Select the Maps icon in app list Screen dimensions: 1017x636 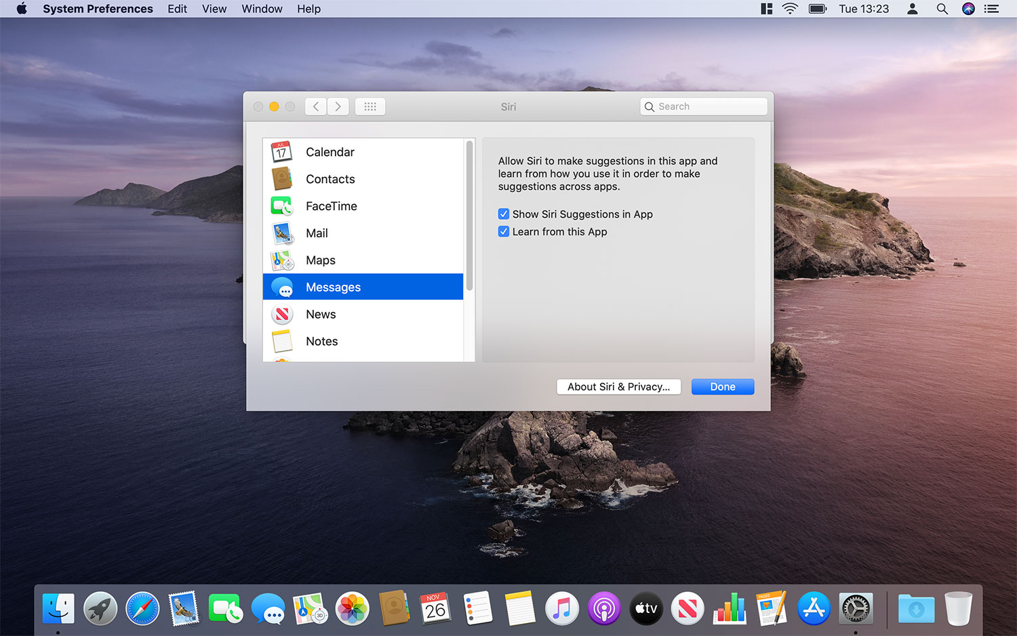(281, 260)
